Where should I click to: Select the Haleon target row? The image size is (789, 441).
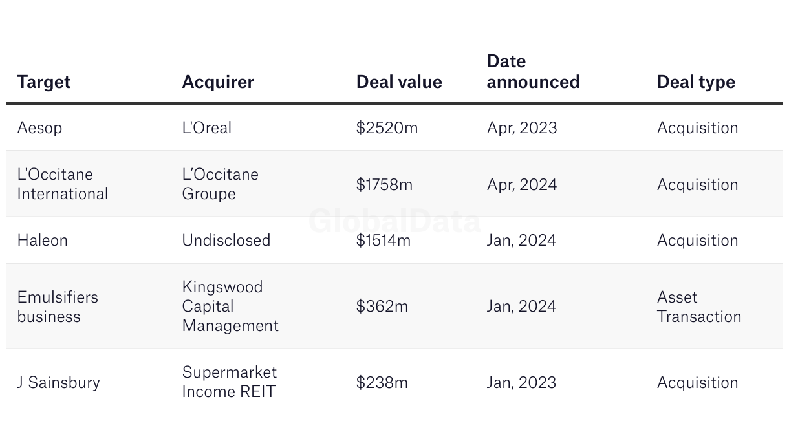click(42, 241)
